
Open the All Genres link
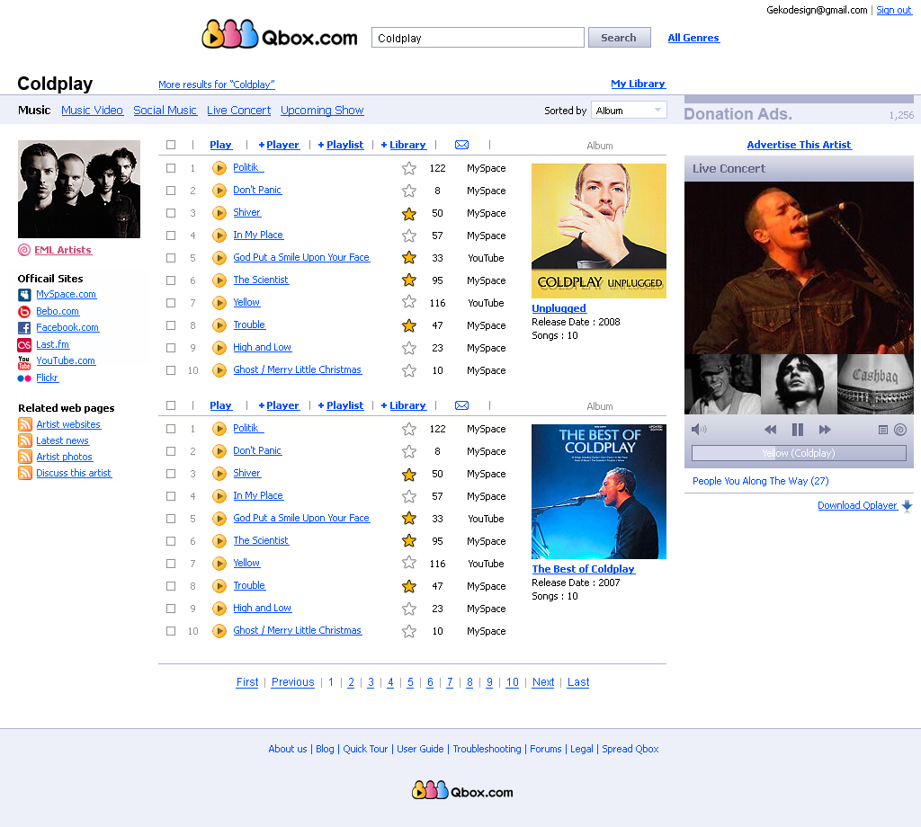tap(693, 38)
